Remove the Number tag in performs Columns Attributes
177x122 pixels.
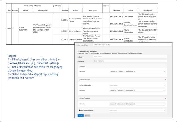(124, 90)
